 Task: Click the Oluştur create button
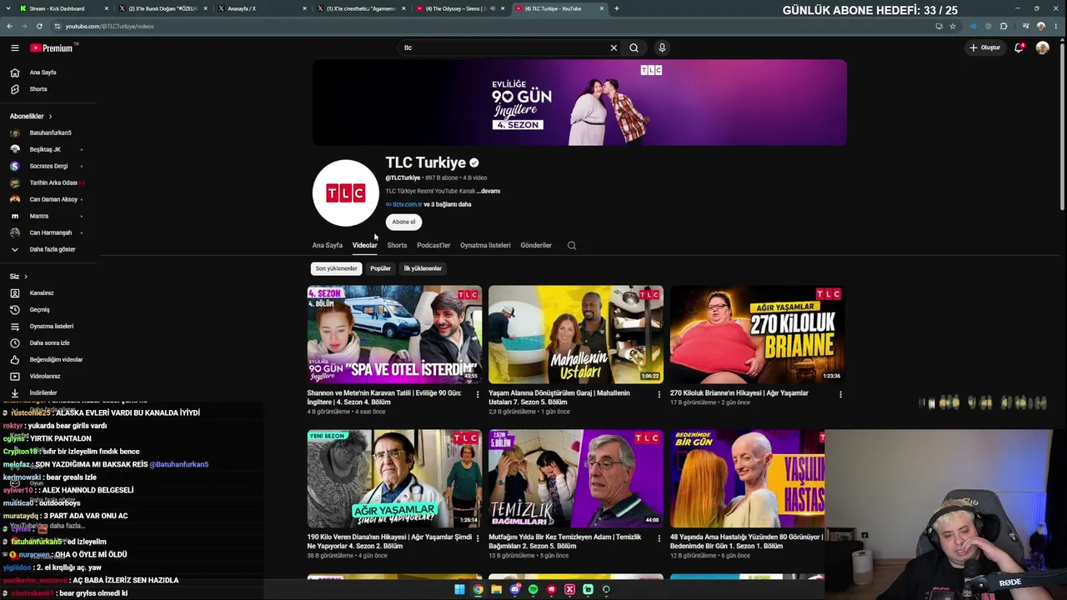click(984, 47)
